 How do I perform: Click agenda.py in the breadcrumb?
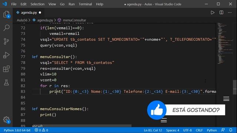[45, 20]
